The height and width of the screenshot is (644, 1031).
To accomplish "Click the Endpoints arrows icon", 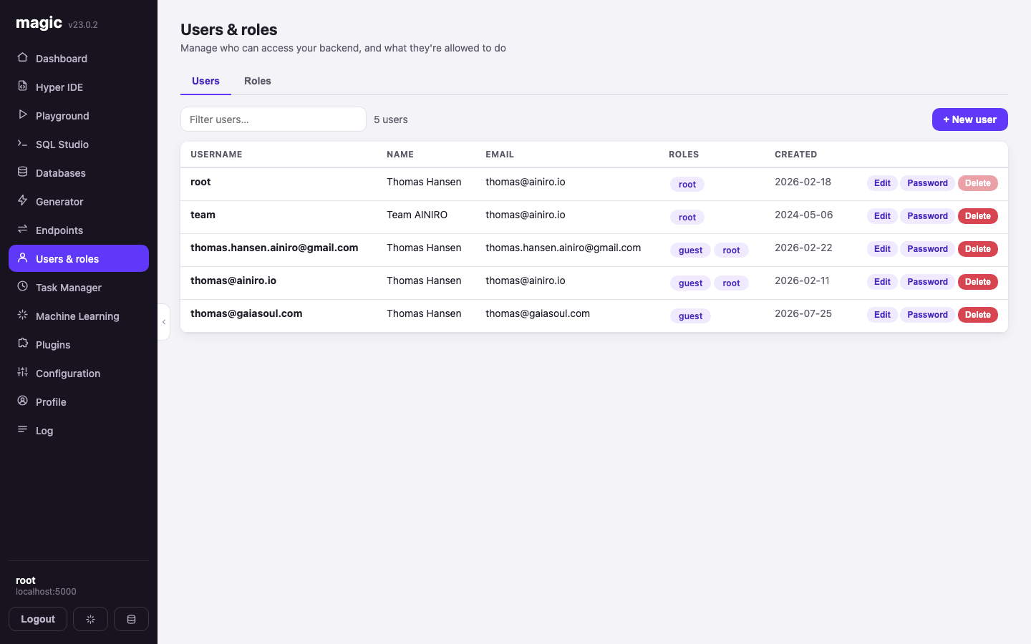I will pos(22,229).
